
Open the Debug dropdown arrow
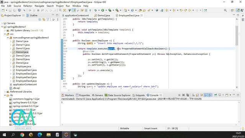point(99,10)
